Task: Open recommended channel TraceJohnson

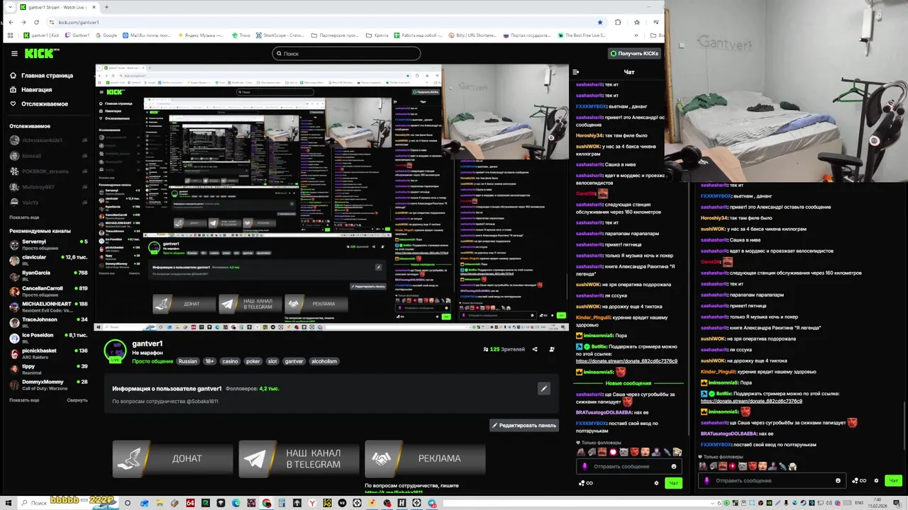Action: (x=48, y=322)
